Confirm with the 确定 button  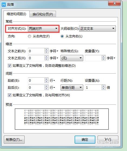pyautogui.click(x=85, y=140)
